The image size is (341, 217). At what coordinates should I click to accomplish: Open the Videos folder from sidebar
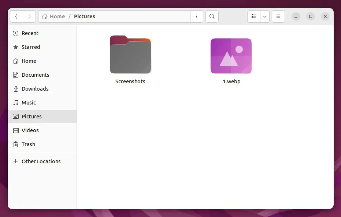pyautogui.click(x=30, y=130)
